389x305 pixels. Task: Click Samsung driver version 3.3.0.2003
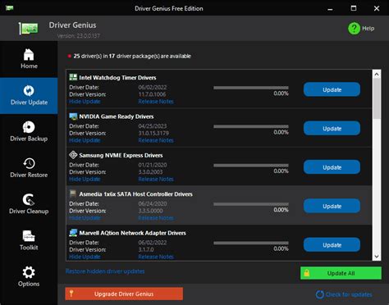(x=150, y=172)
